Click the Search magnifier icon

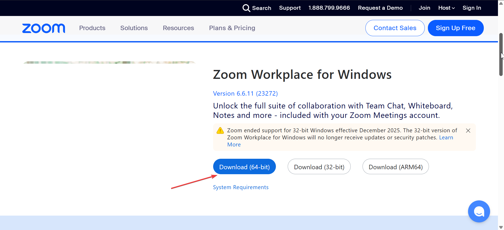tap(246, 8)
